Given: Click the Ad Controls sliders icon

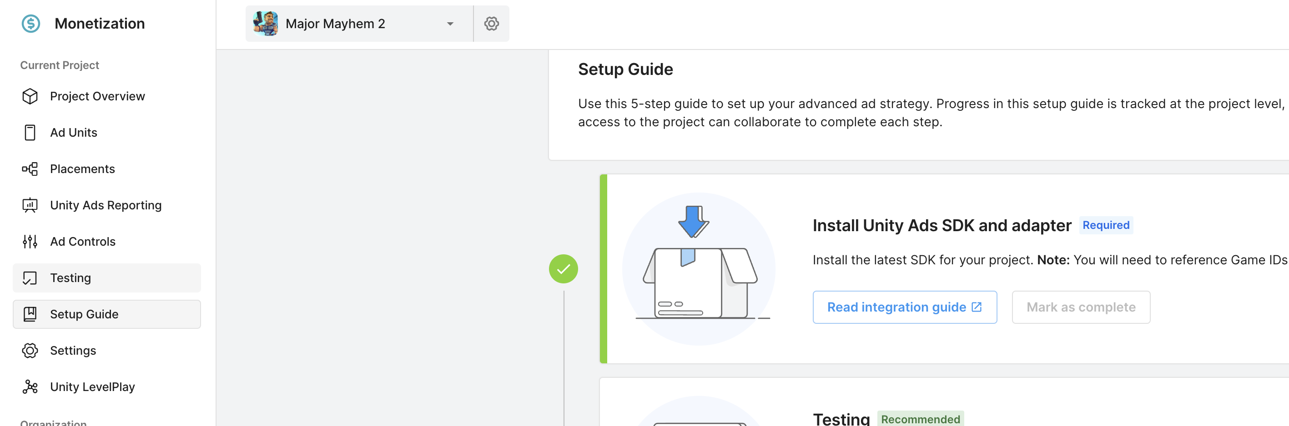Looking at the screenshot, I should [x=30, y=242].
